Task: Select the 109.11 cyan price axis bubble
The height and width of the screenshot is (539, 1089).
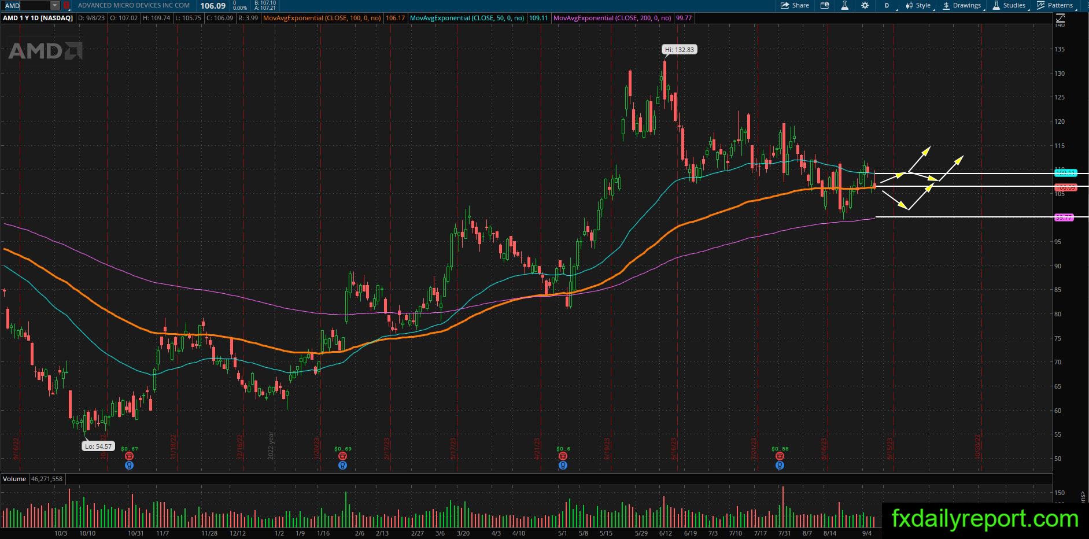Action: tap(1065, 173)
